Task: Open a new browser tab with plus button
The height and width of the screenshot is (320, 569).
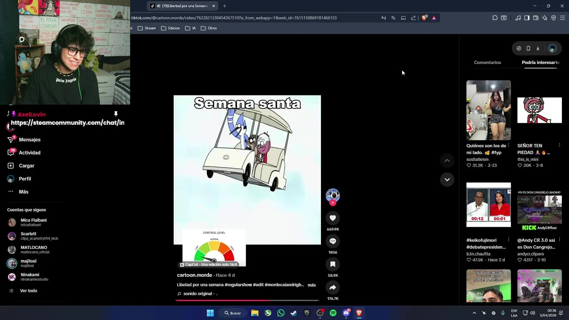Action: point(224,6)
